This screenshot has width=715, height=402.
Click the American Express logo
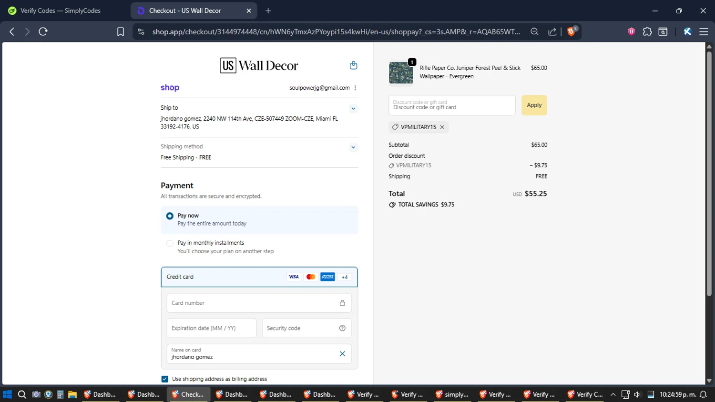click(327, 277)
